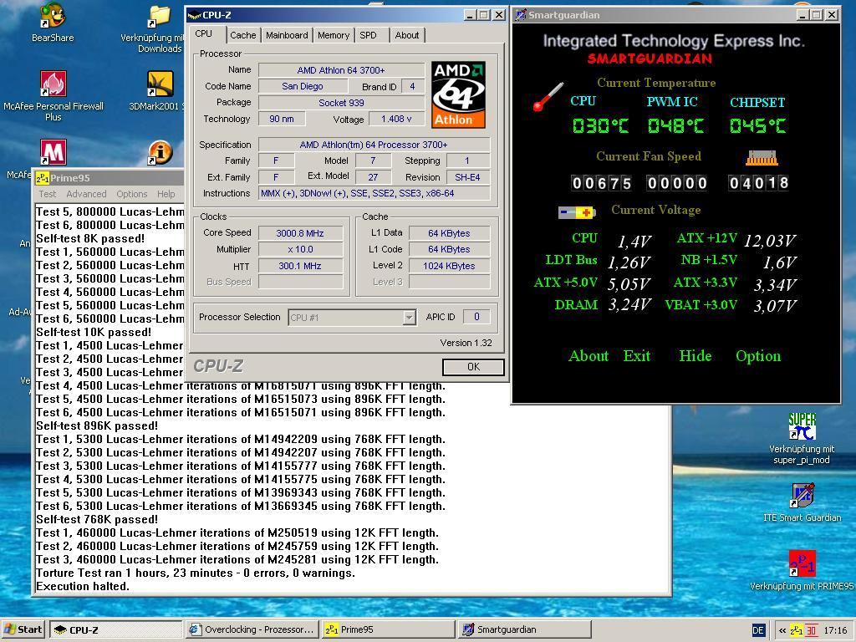Viewport: 856px width, 642px height.
Task: Click the Revision SH-E4 field in CPU-Z
Action: [468, 177]
